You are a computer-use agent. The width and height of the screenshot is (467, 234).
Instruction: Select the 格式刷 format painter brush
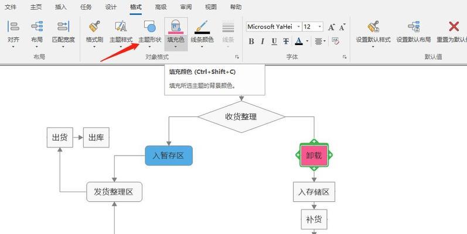click(x=94, y=26)
